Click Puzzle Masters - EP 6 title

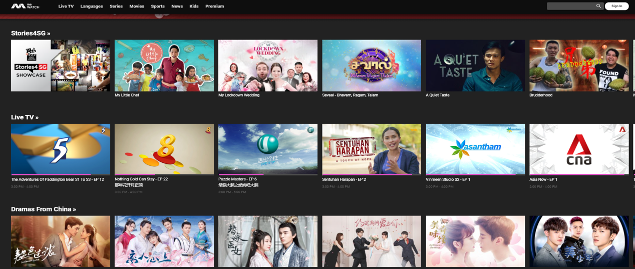237,179
